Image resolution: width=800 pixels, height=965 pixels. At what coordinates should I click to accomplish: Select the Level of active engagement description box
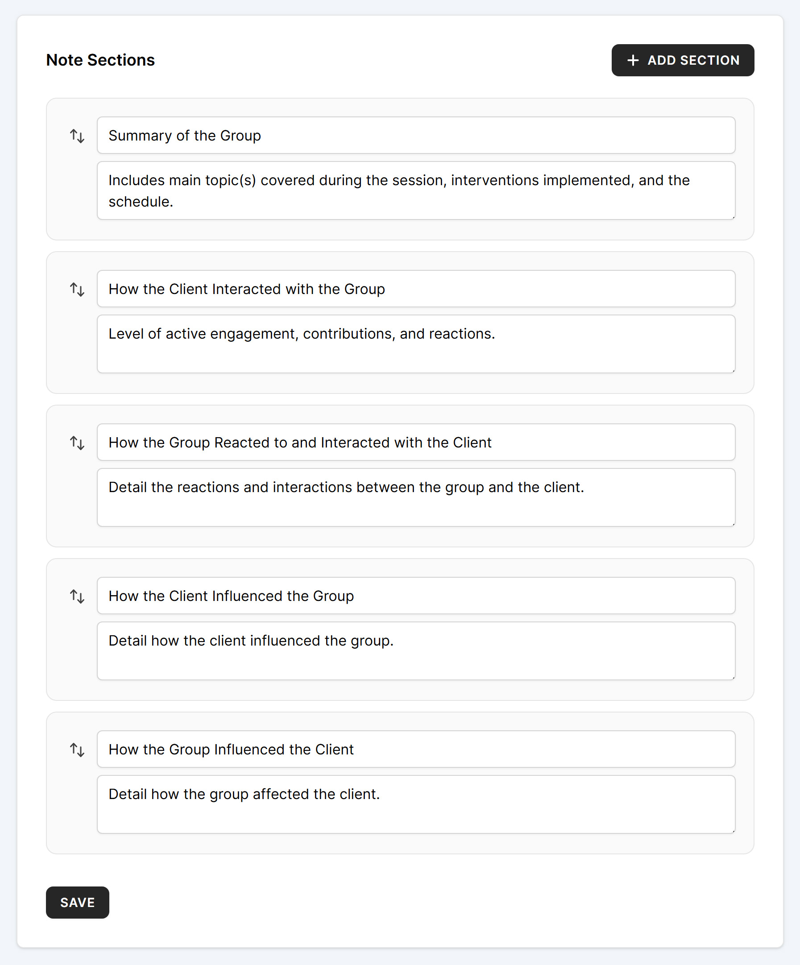pos(416,343)
